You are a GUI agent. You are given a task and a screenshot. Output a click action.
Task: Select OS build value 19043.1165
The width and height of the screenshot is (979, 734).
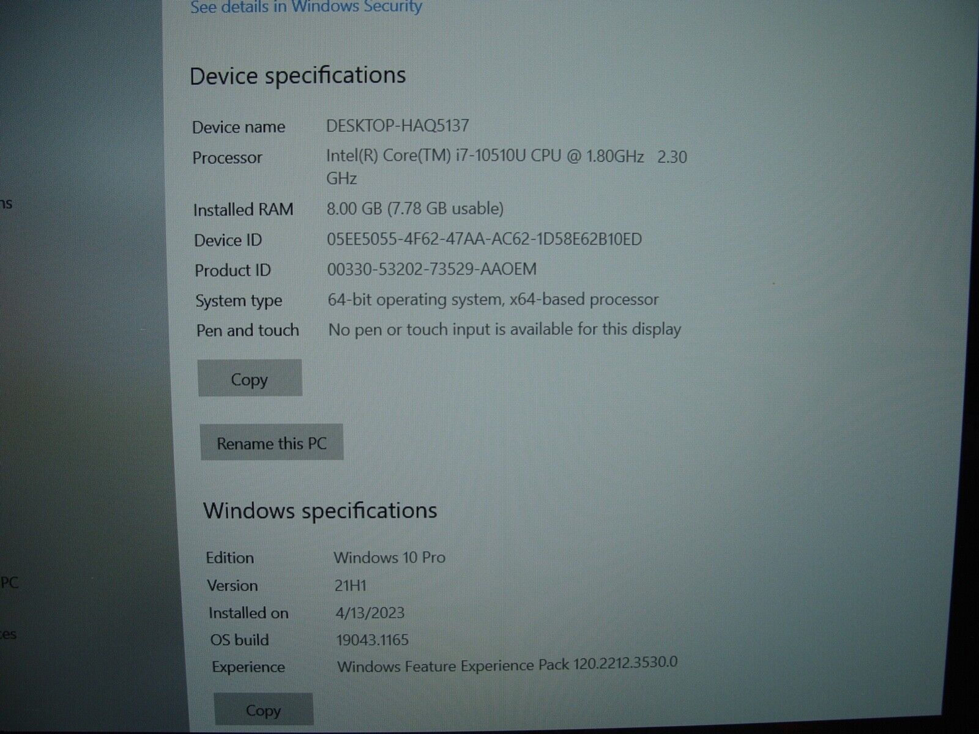click(372, 640)
